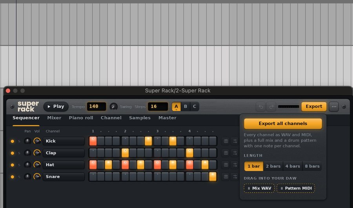Image resolution: width=353 pixels, height=208 pixels.
Task: Adjust the Swing knob
Action: click(113, 106)
